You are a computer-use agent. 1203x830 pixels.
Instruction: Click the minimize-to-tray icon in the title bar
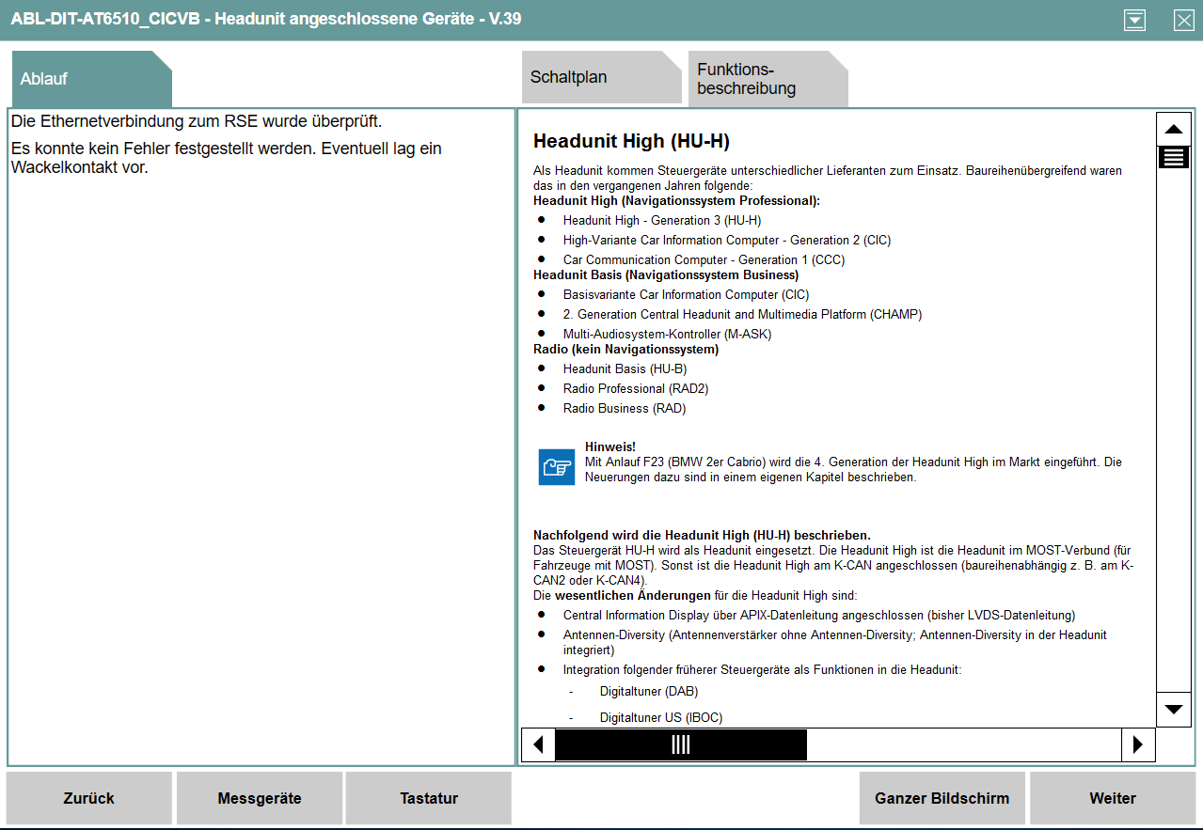click(1134, 20)
